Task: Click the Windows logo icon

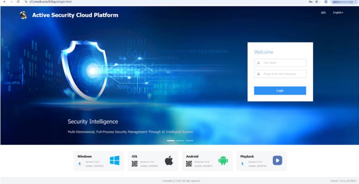Action: pos(114,161)
